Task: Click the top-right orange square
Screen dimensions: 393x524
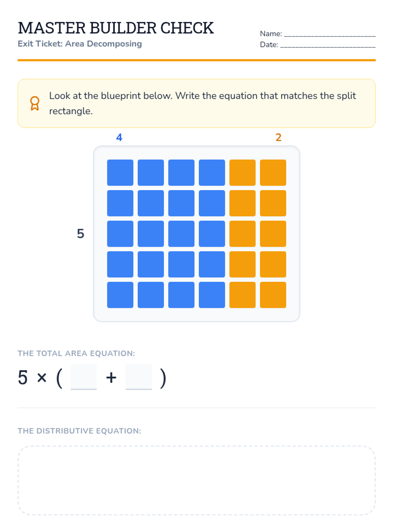Action: click(273, 173)
